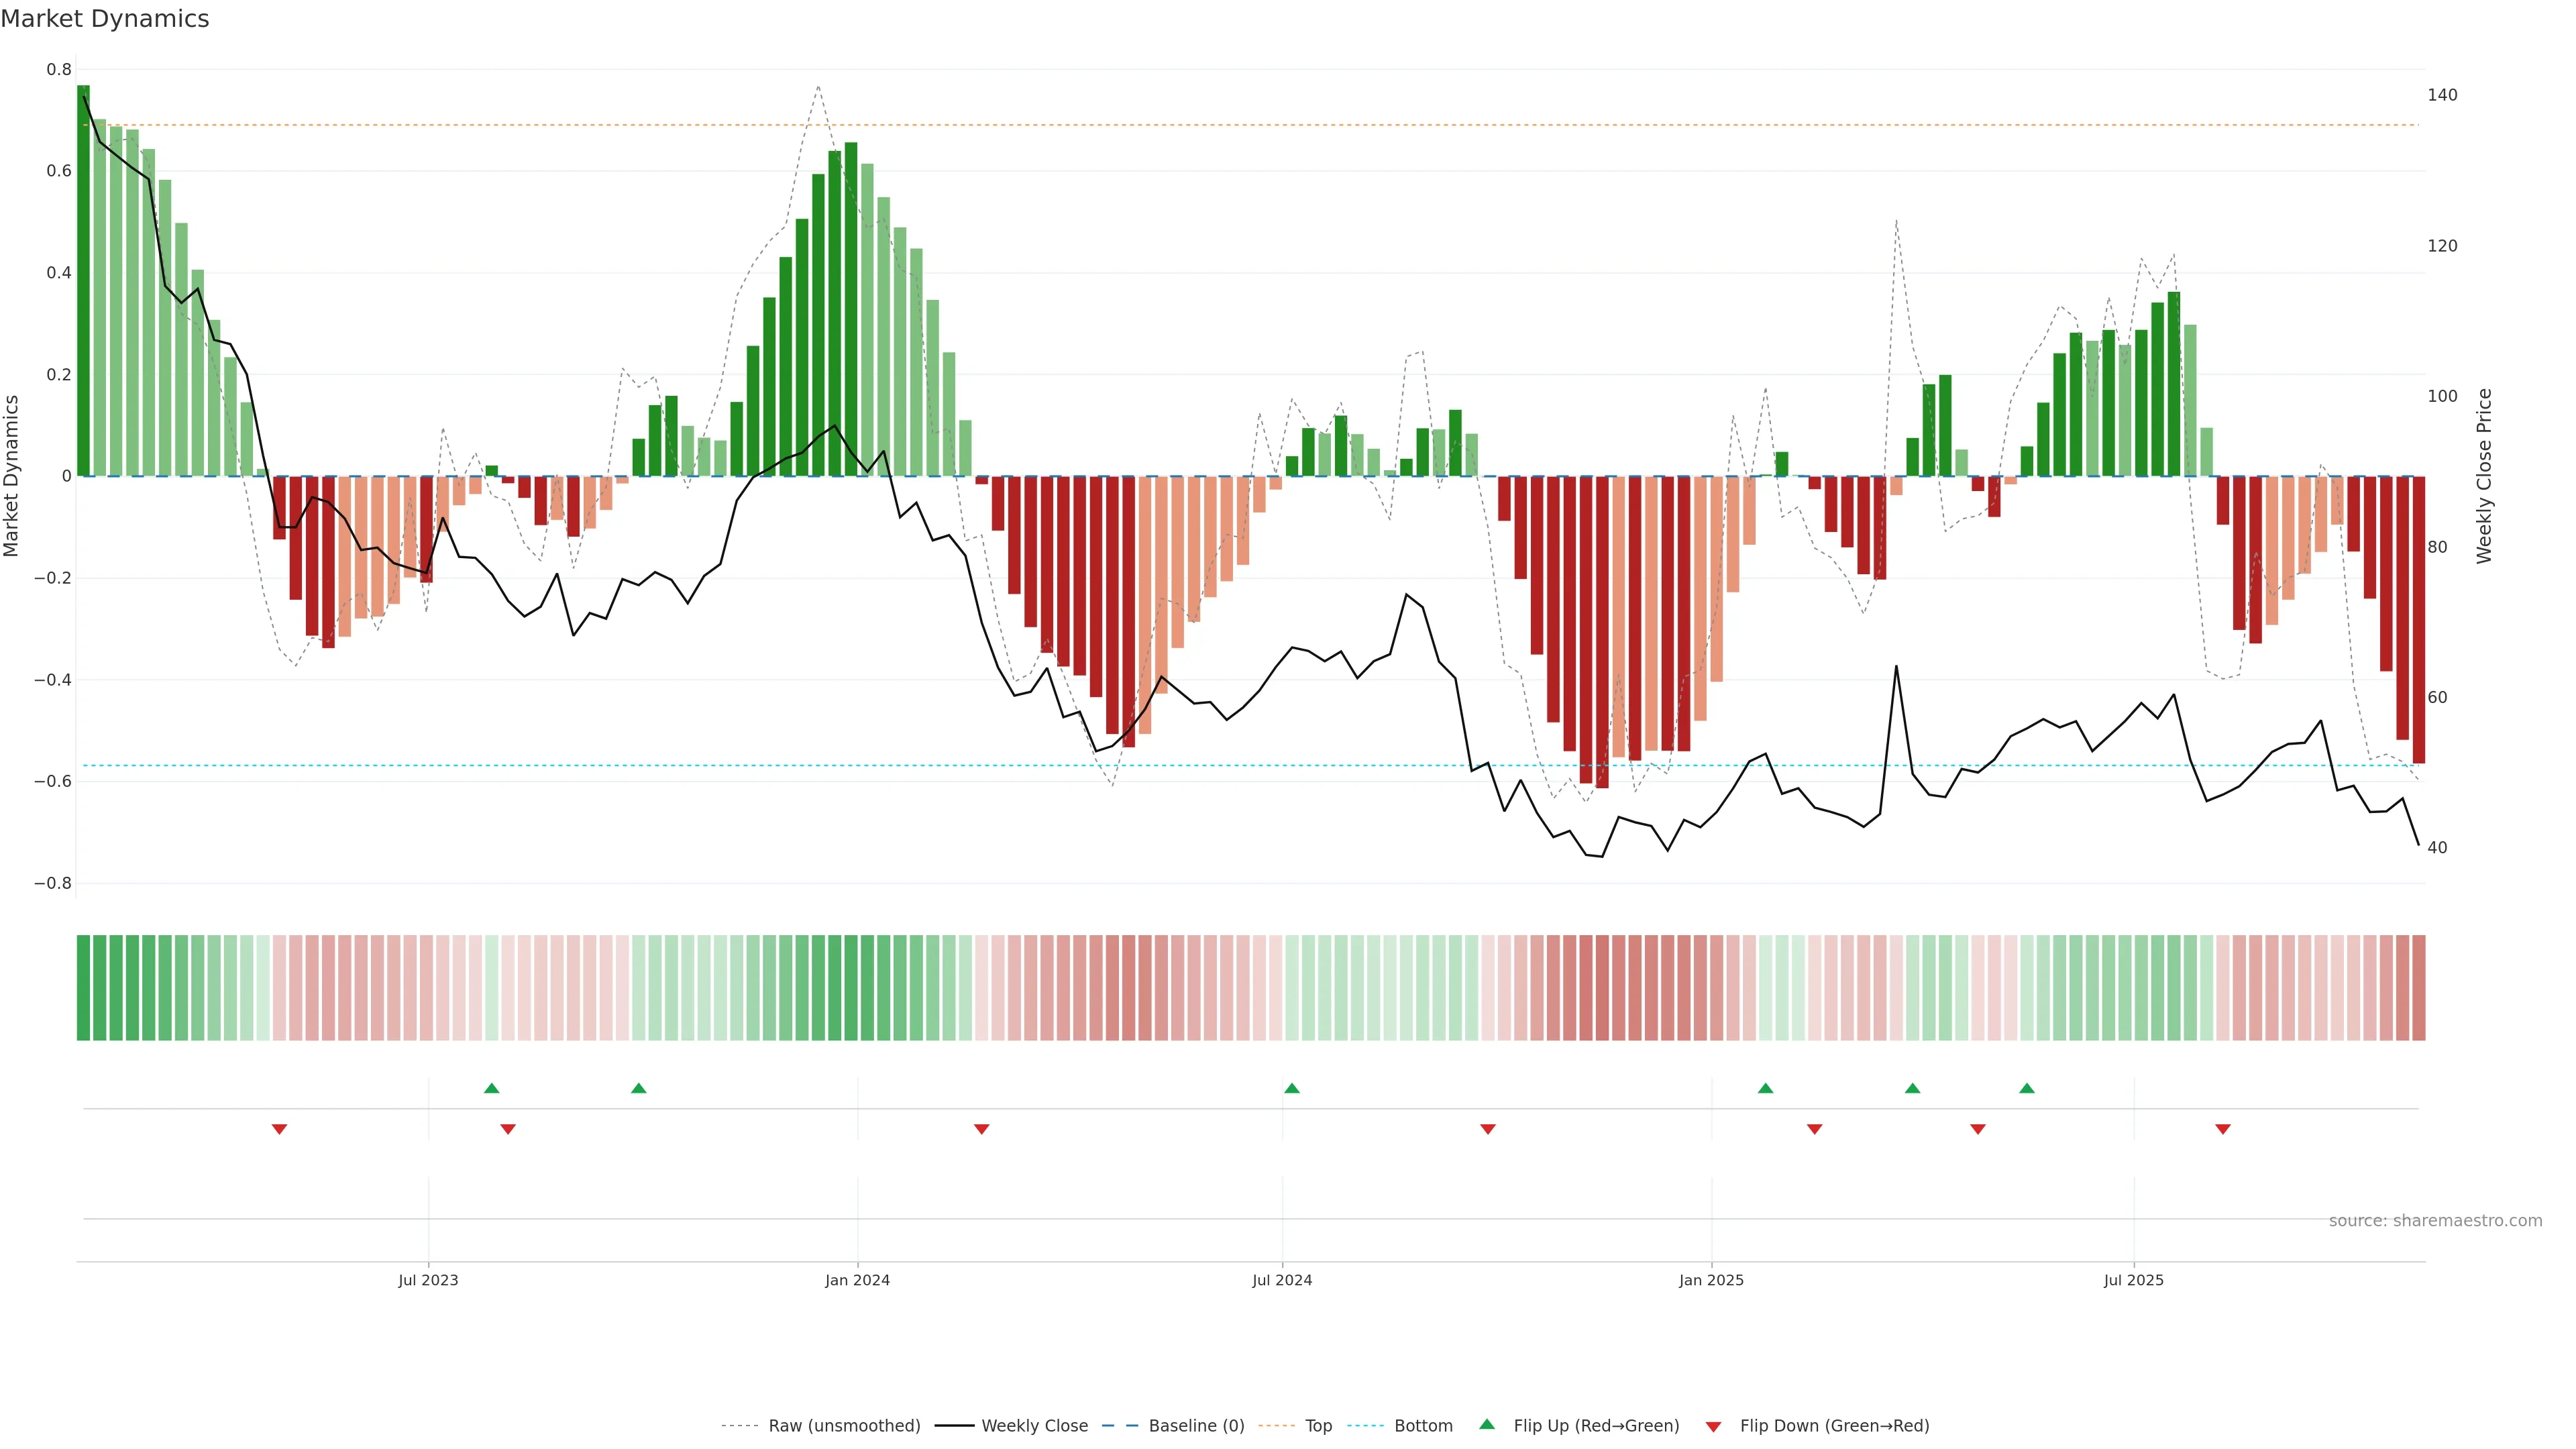Click the source: sharemaestro.com text
The height and width of the screenshot is (1449, 2576).
pyautogui.click(x=2435, y=1221)
